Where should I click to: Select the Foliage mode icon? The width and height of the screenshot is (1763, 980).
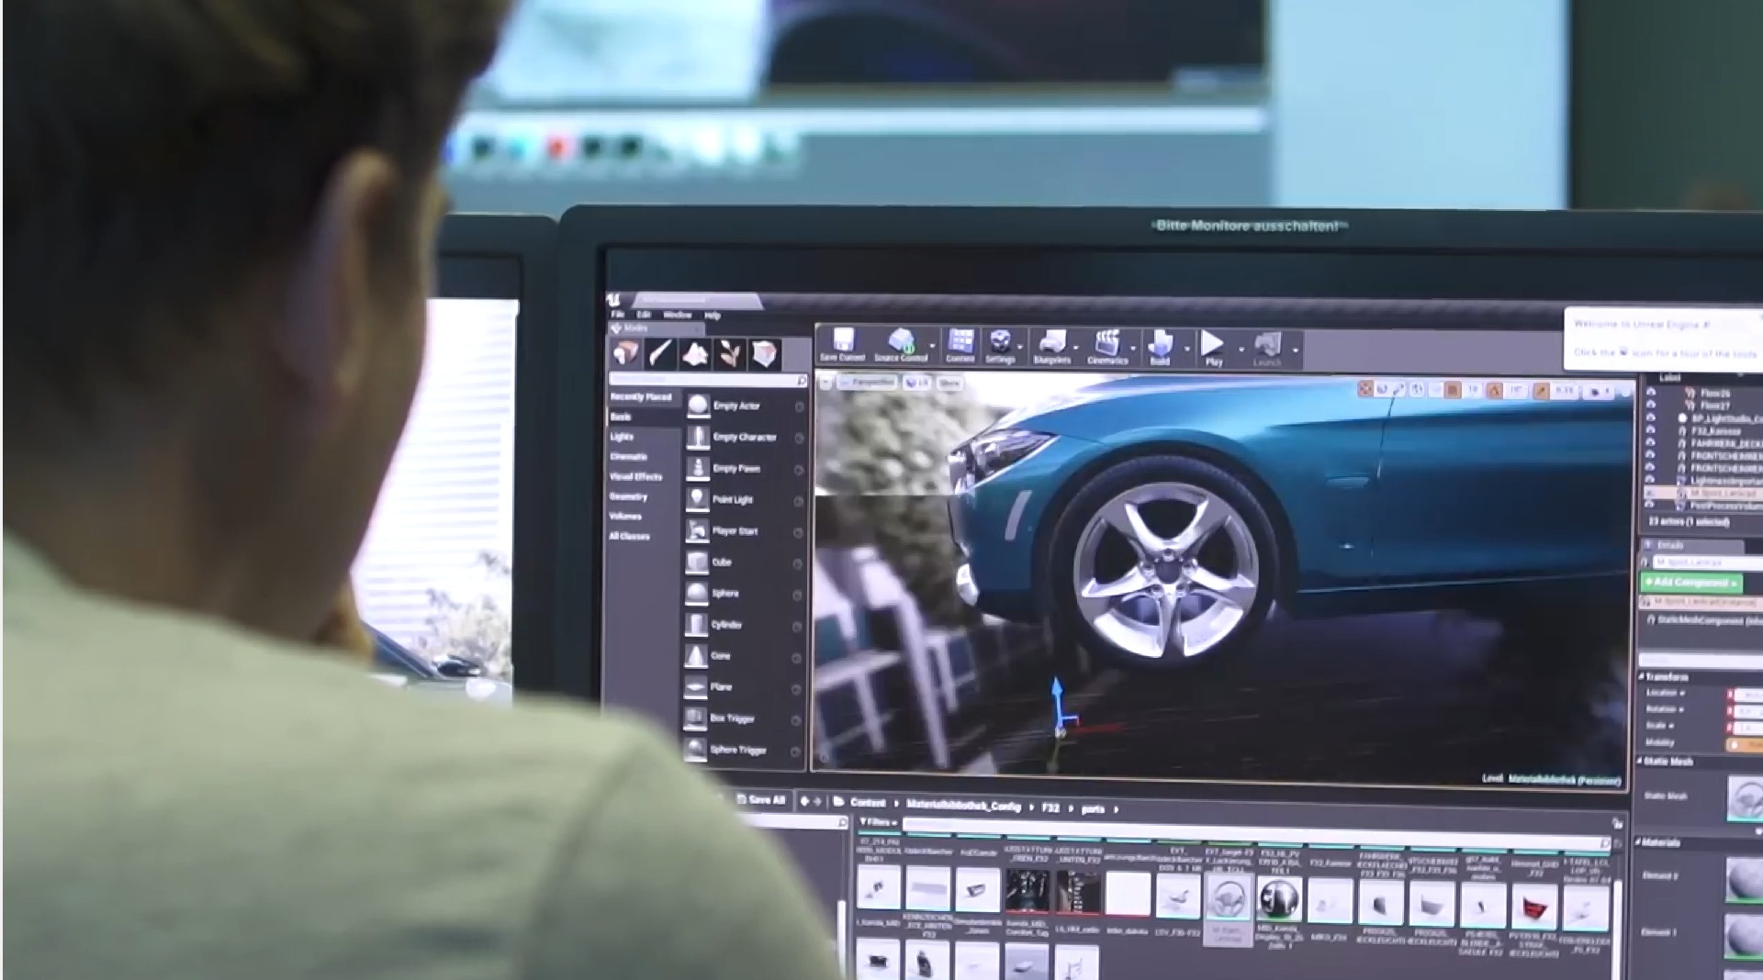730,353
